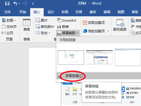Switch to the 引用 ribbon tab
This screenshot has height=106, width=141.
[x=79, y=12]
